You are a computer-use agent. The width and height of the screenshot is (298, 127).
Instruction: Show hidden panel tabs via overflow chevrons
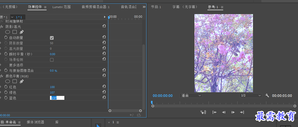click(x=144, y=7)
